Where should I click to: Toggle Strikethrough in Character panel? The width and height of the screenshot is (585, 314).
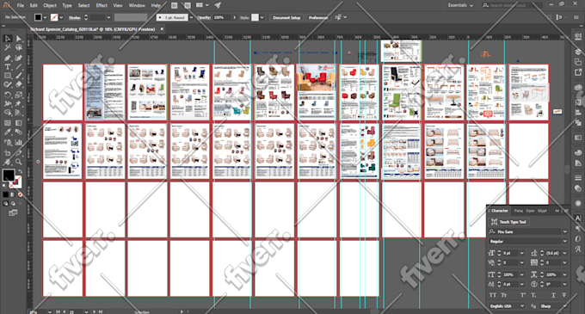(564, 295)
